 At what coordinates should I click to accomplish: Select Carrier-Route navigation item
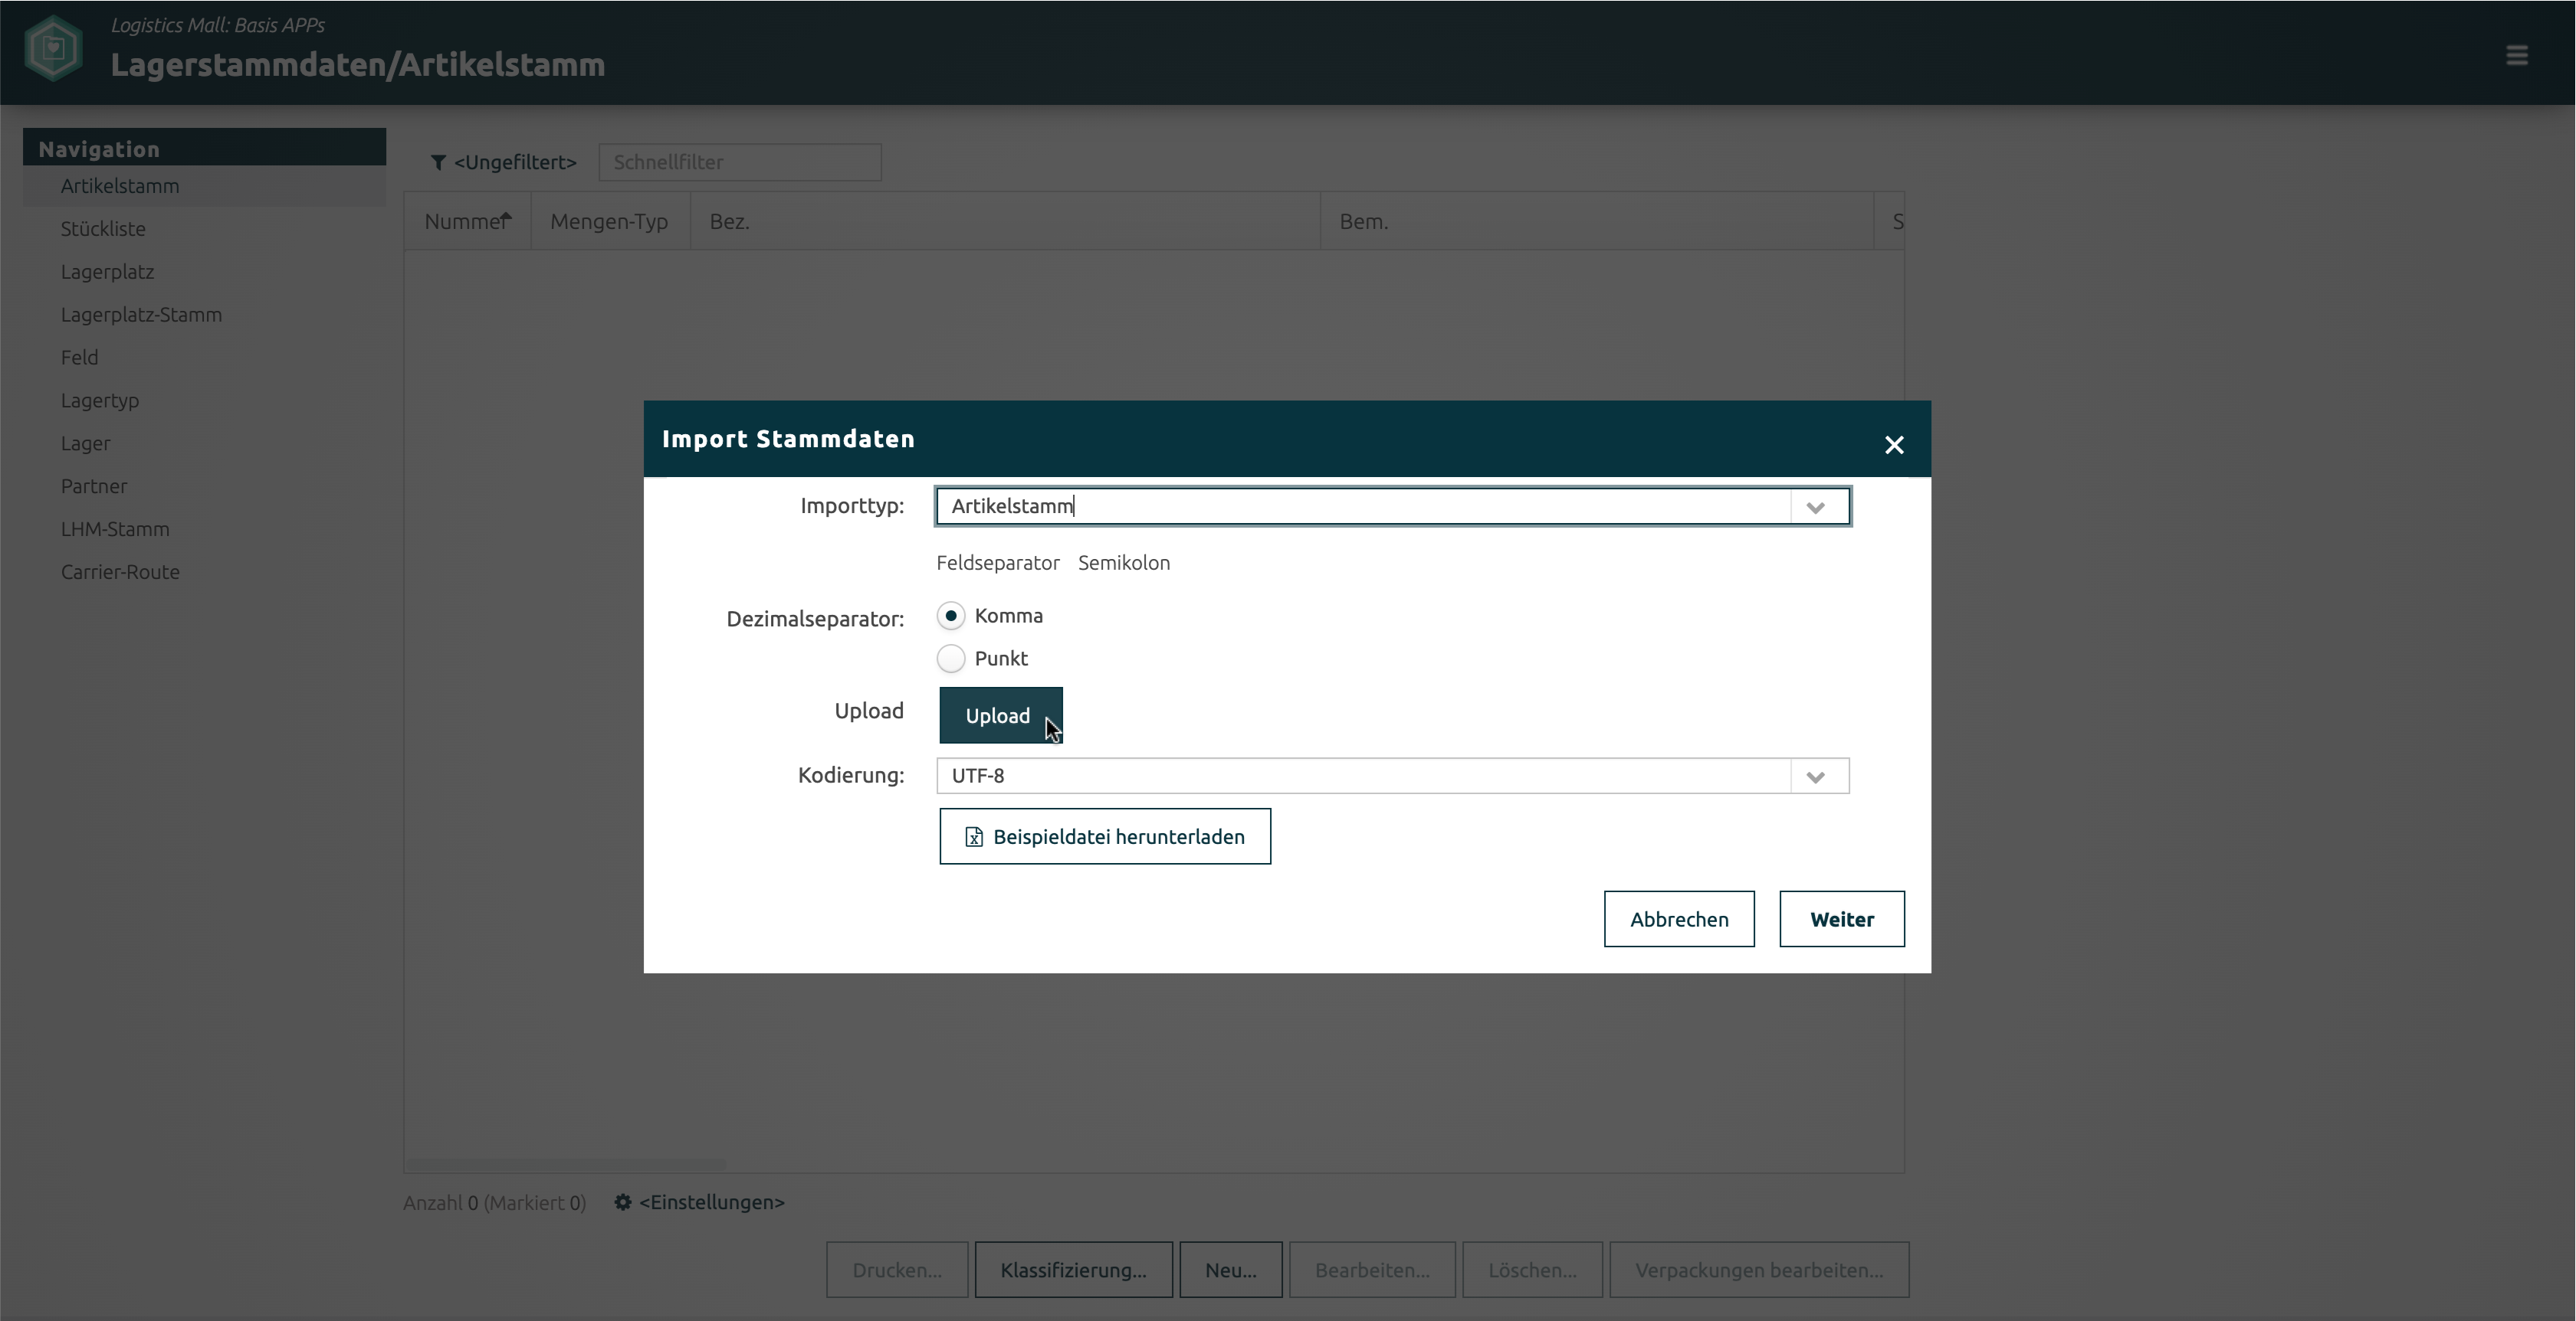120,571
